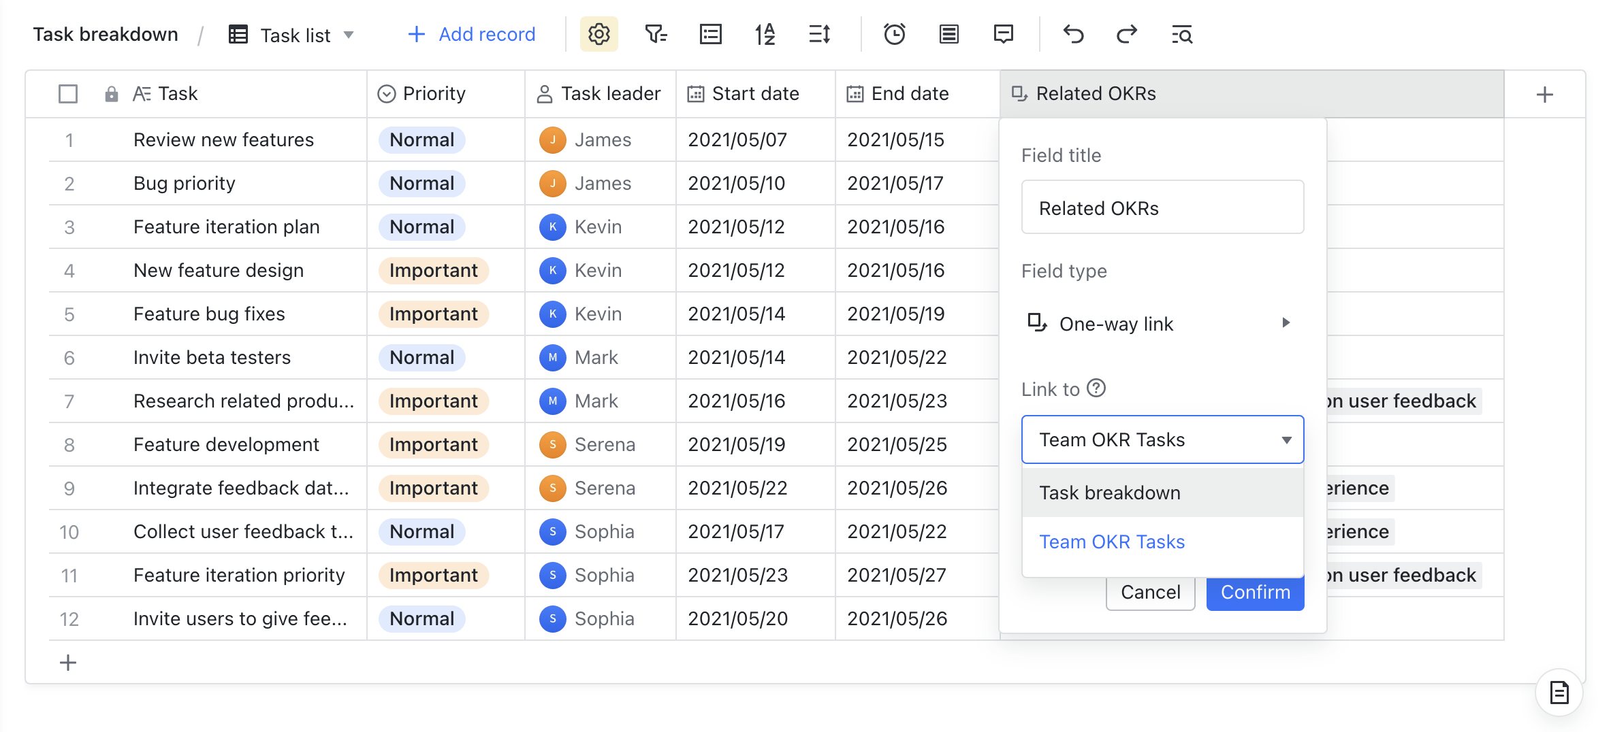Open the field settings gear icon
The image size is (1611, 732).
[599, 34]
